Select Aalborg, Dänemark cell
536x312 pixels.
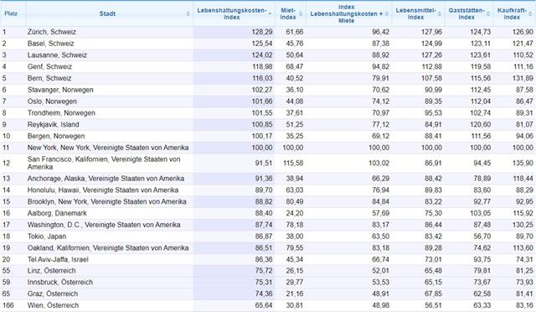(110, 213)
